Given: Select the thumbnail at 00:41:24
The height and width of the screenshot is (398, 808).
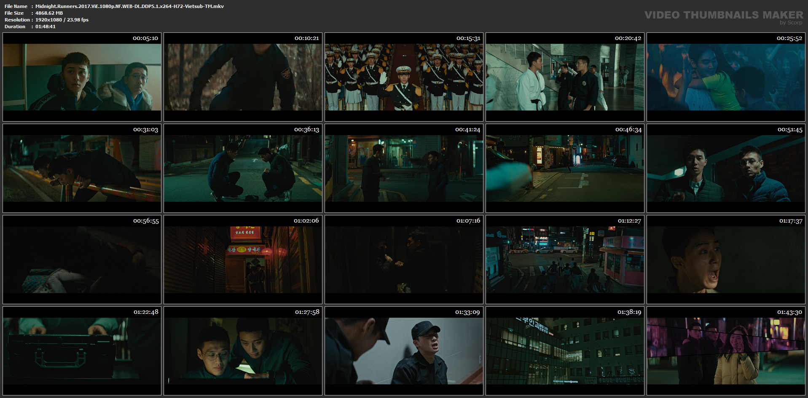Looking at the screenshot, I should 404,168.
